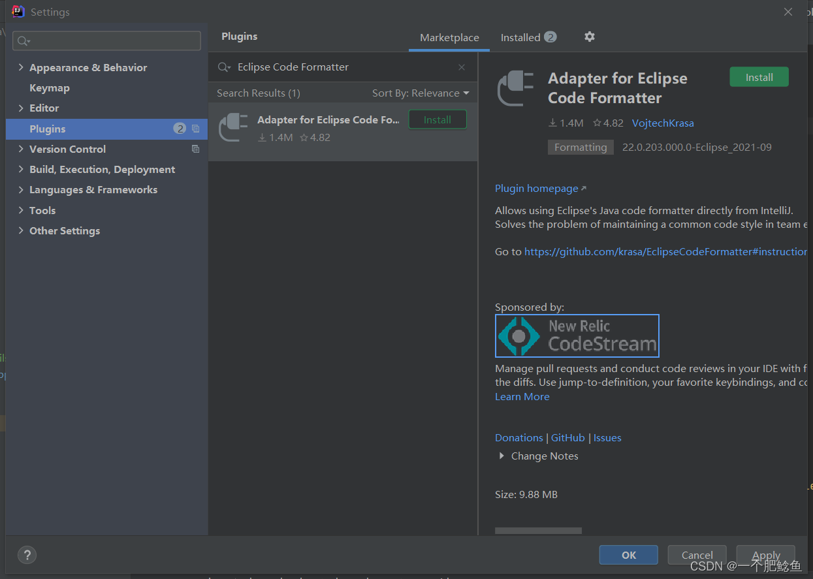Click Install button in search result row

(x=438, y=119)
